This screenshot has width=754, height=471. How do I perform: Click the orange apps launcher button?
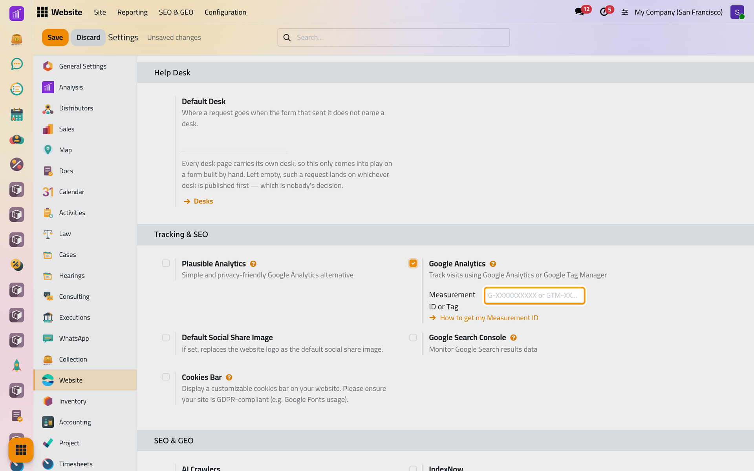21,450
